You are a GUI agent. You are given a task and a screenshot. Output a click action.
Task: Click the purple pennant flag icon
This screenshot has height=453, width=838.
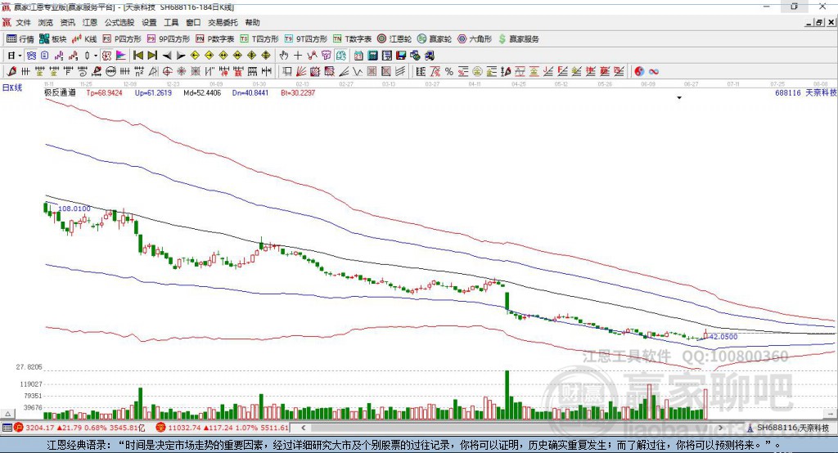121,56
